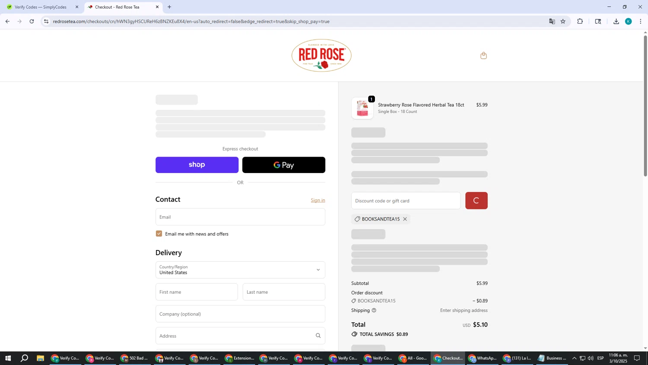Focus the Last name field
Image resolution: width=648 pixels, height=365 pixels.
tap(284, 292)
